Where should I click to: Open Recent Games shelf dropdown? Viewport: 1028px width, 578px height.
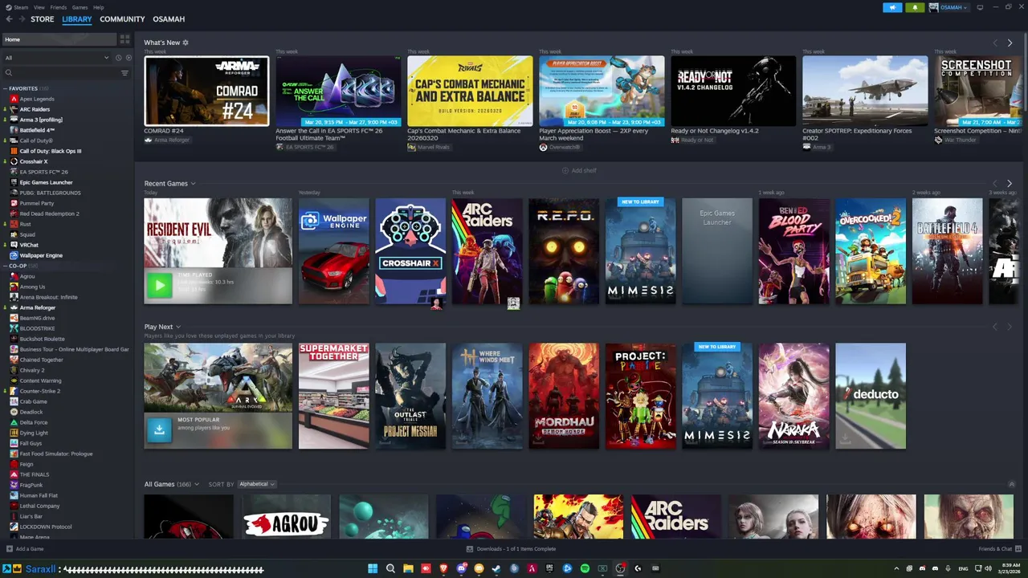click(x=193, y=184)
